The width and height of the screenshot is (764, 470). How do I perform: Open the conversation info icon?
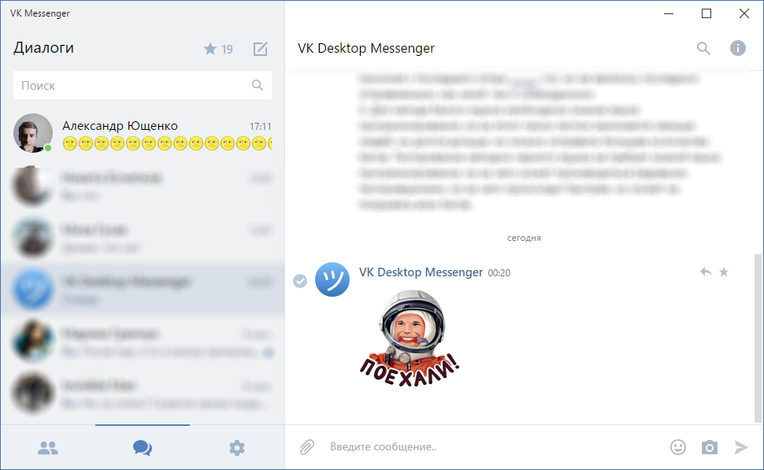point(737,48)
